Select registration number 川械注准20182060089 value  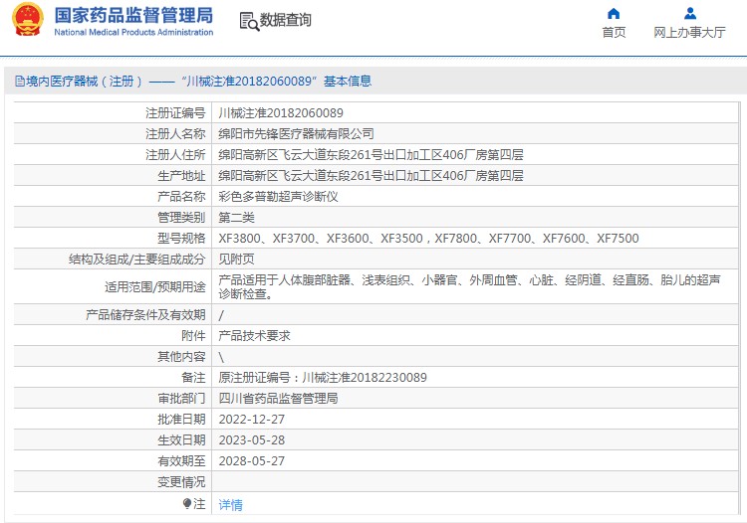(281, 113)
